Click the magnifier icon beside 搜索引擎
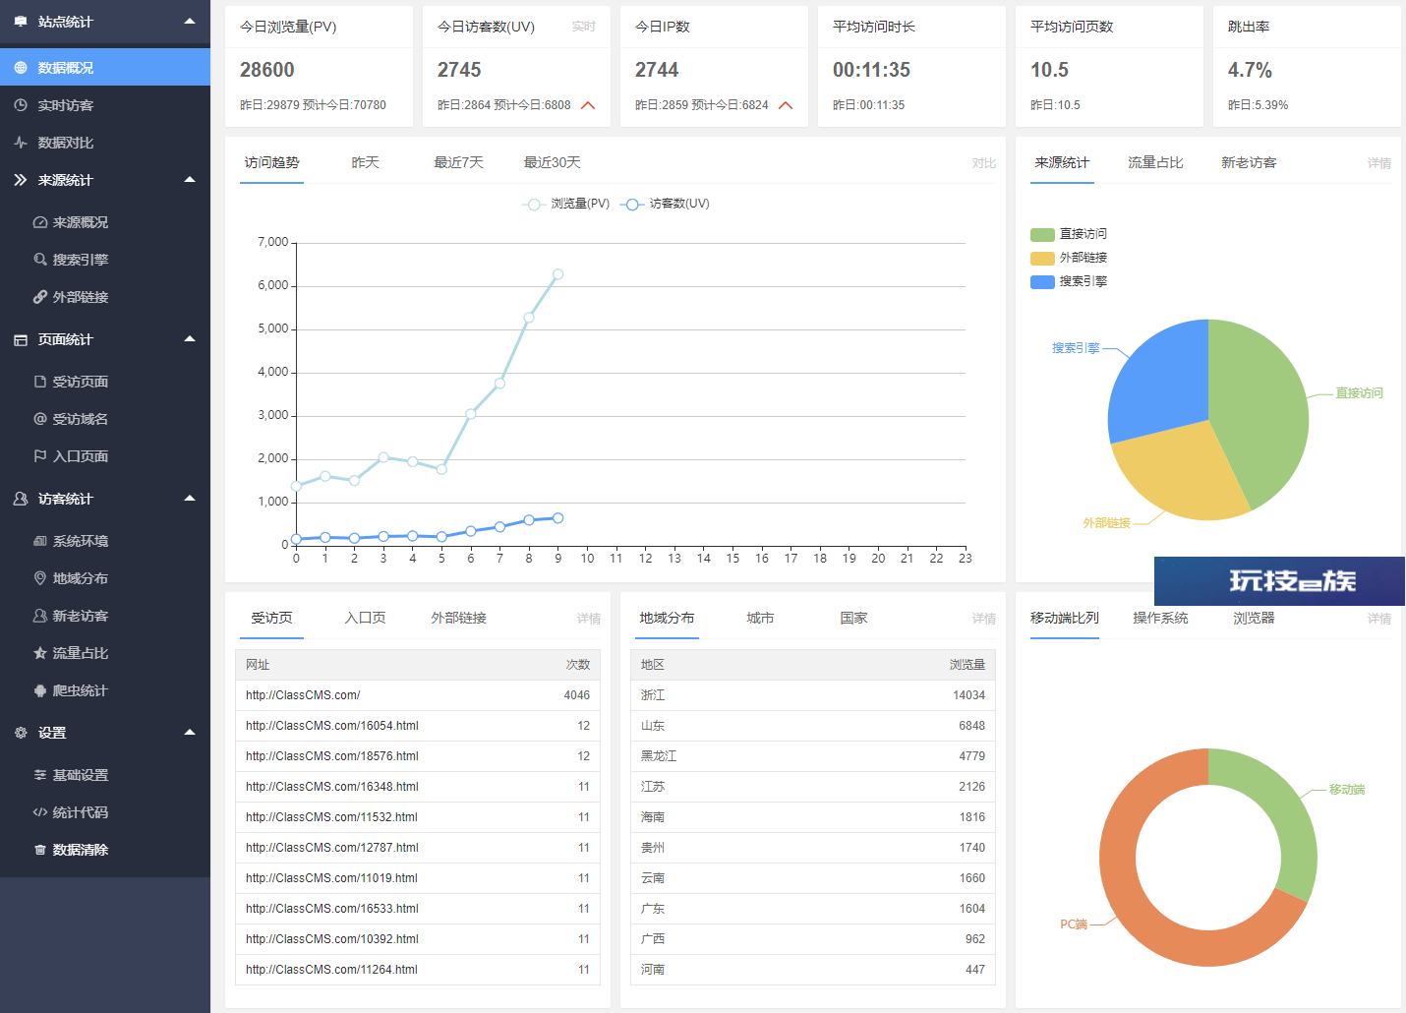The image size is (1406, 1013). (x=40, y=260)
